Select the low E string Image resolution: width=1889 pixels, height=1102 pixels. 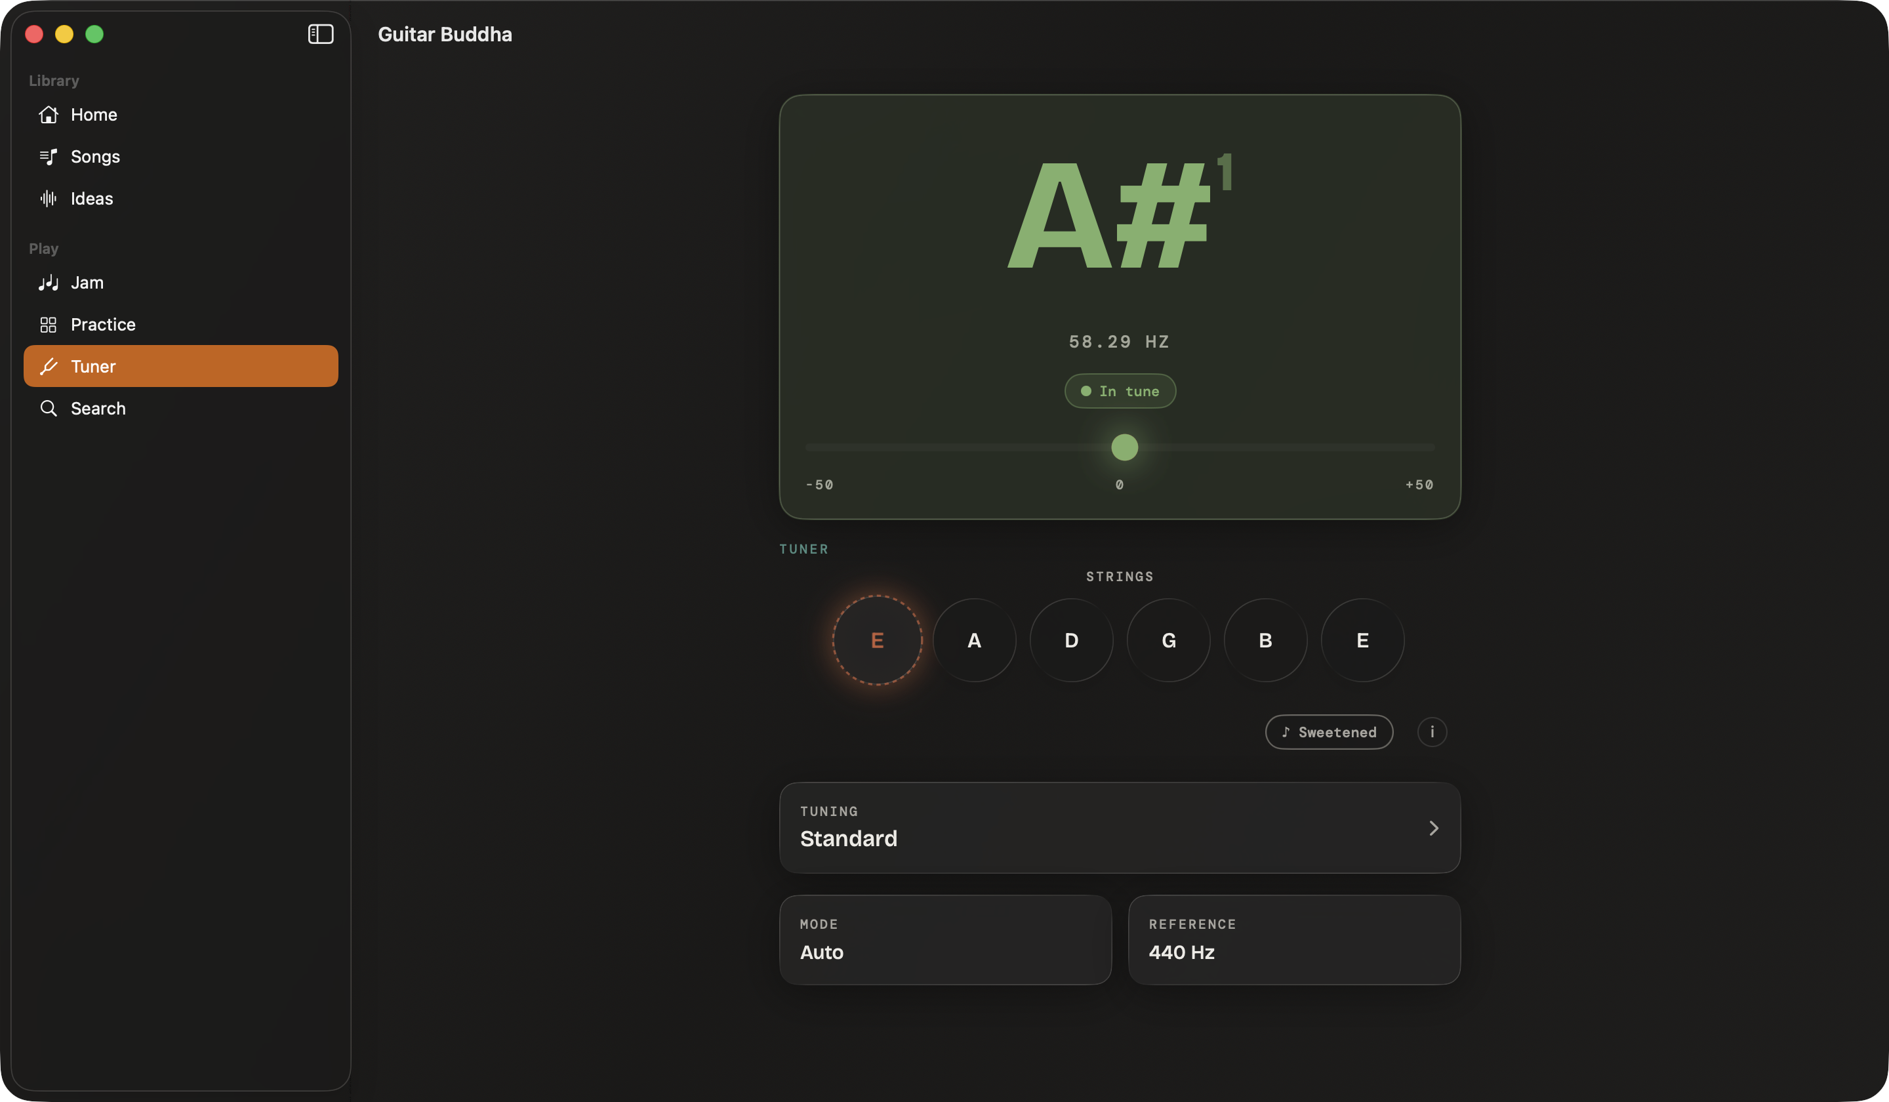click(x=877, y=640)
